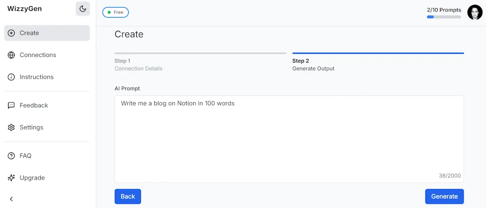The width and height of the screenshot is (486, 208).
Task: Go to Step 1 Connection Details
Action: (138, 65)
